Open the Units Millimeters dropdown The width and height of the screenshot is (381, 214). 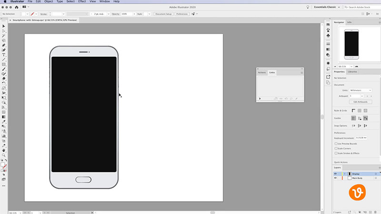click(x=361, y=90)
